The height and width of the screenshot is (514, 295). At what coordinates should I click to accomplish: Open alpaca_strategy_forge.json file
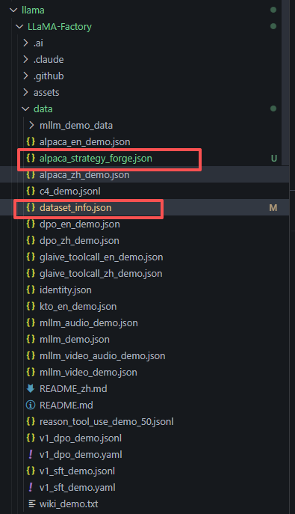[x=96, y=159]
